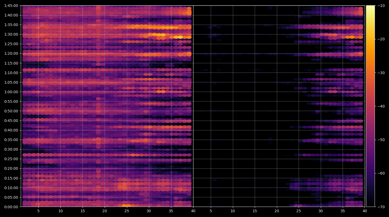
Task: Click the 0:05:00 time axis label
Action: 11,197
